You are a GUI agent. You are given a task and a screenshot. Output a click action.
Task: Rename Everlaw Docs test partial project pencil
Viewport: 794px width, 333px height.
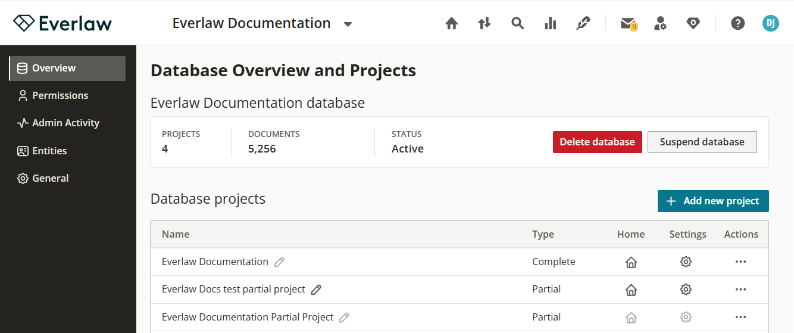point(317,290)
